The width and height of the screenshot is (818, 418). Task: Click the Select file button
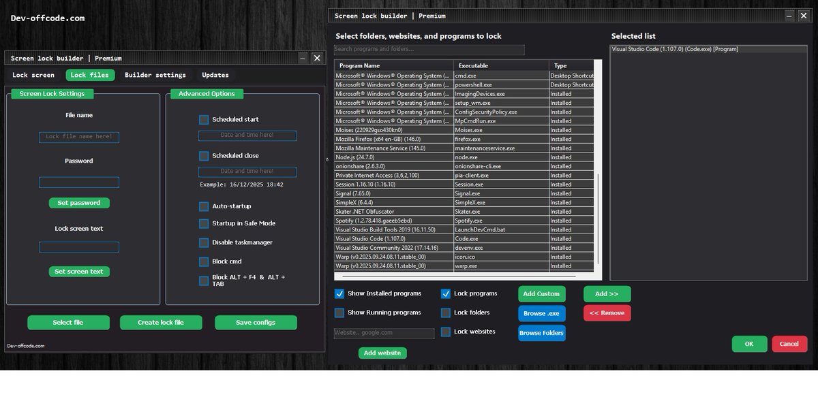coord(68,323)
